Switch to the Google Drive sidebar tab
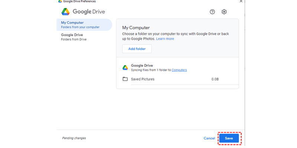297x148 pixels. tap(84, 37)
